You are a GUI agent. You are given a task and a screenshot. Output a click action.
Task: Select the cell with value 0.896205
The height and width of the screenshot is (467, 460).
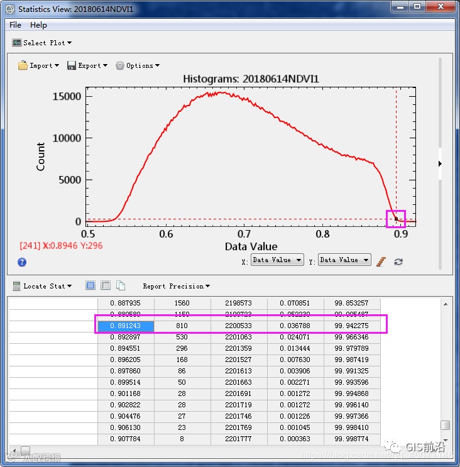point(126,360)
